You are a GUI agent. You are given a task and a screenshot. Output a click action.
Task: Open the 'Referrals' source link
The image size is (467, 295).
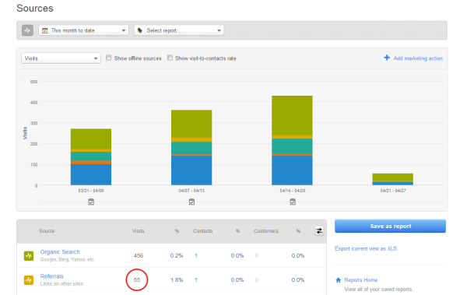[52, 276]
